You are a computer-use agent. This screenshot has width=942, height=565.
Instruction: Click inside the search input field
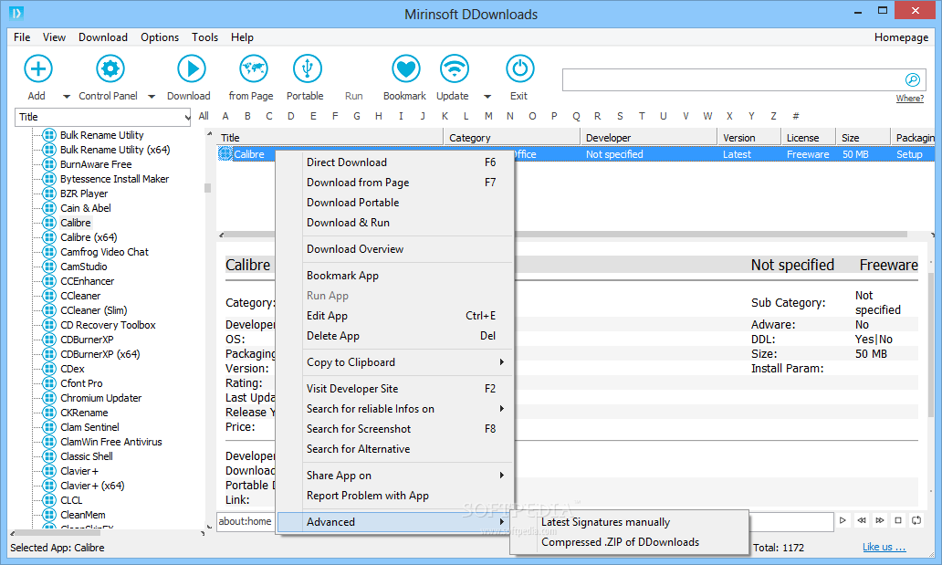click(732, 80)
